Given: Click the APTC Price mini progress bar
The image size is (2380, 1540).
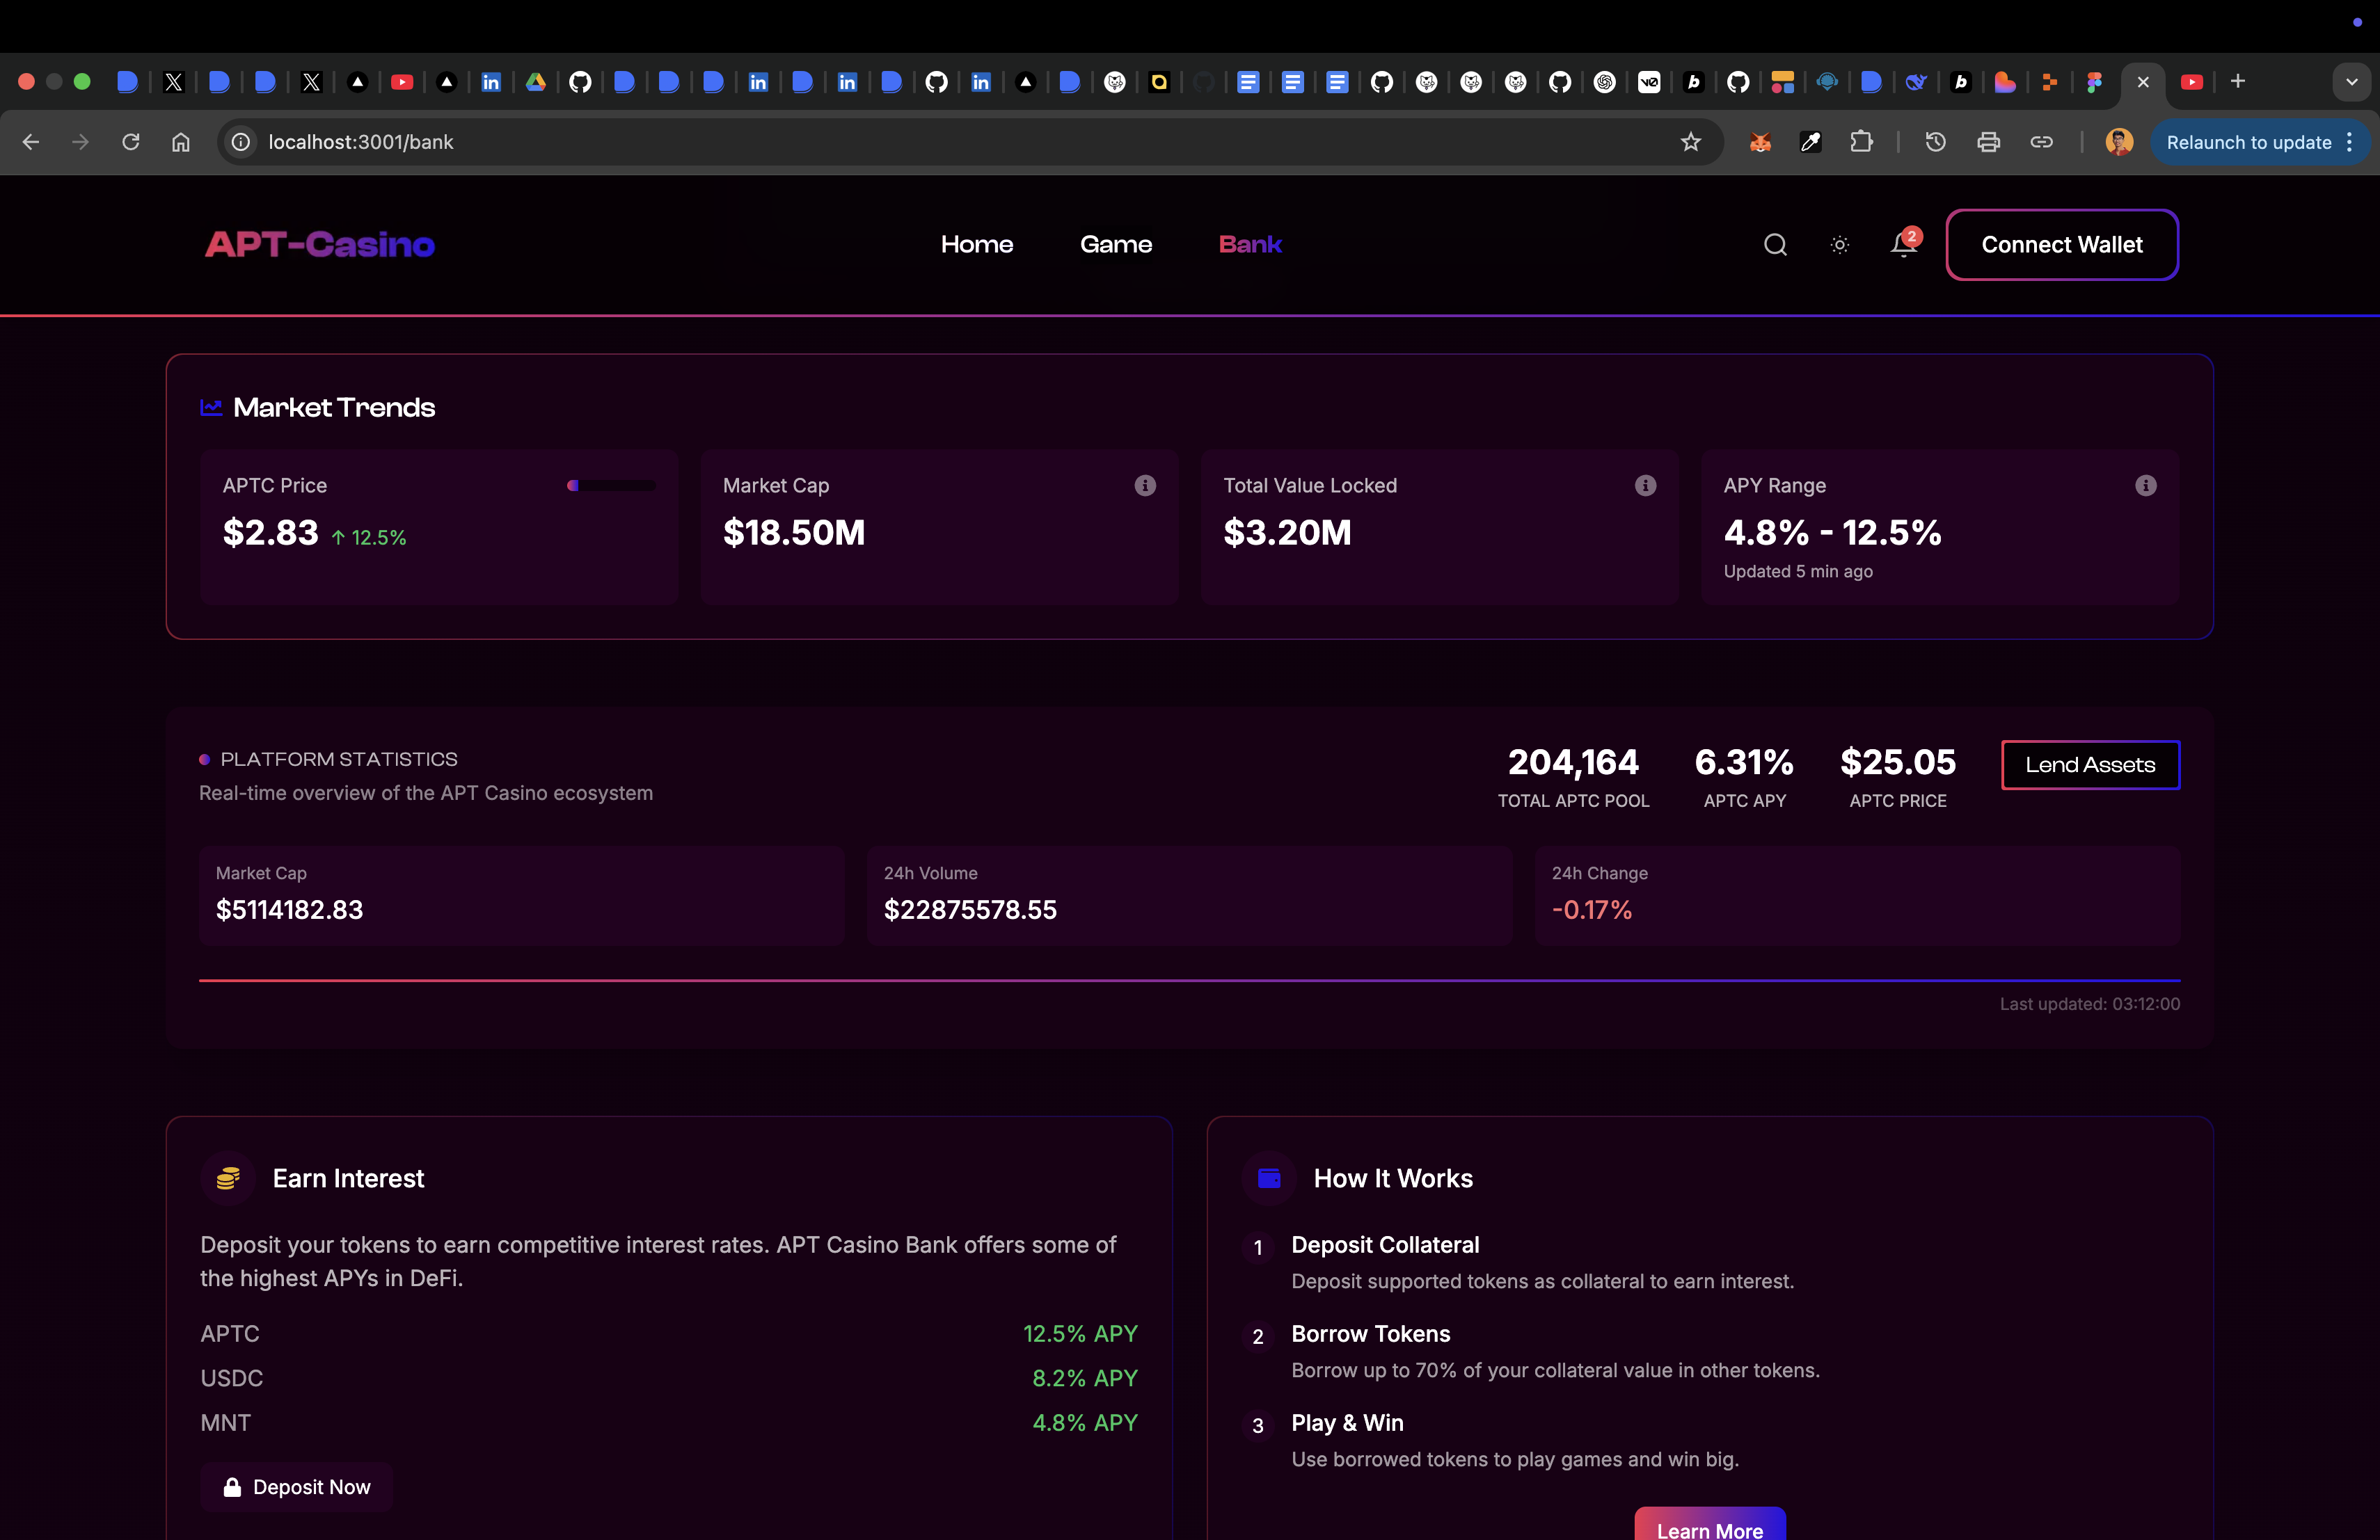Looking at the screenshot, I should tap(611, 486).
